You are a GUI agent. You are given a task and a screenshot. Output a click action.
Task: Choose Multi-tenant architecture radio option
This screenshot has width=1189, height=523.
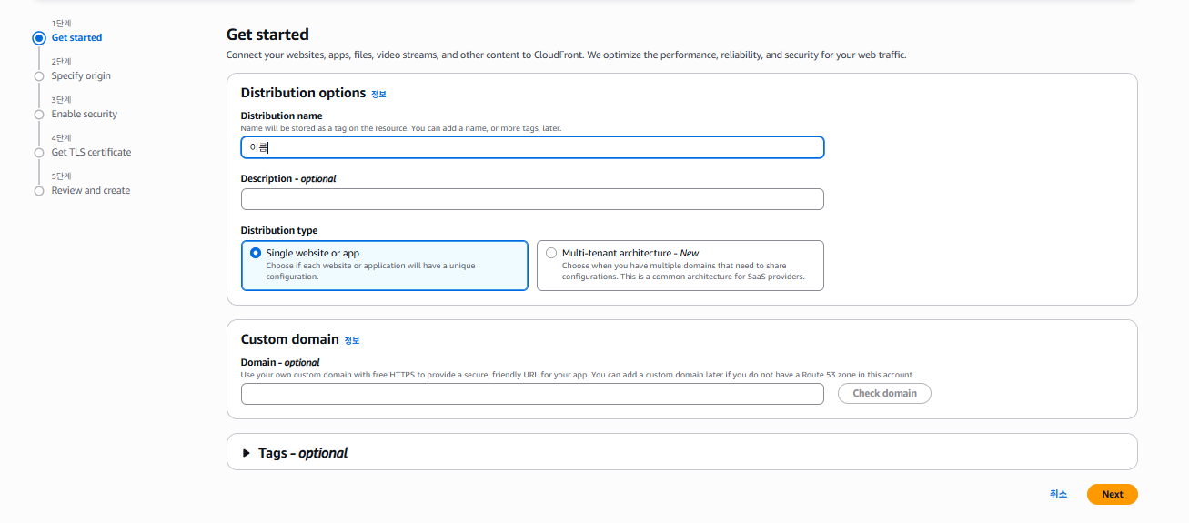tap(551, 253)
